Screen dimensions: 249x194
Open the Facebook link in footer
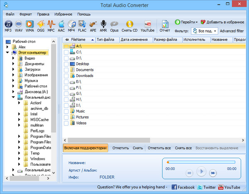pyautogui.click(x=183, y=187)
